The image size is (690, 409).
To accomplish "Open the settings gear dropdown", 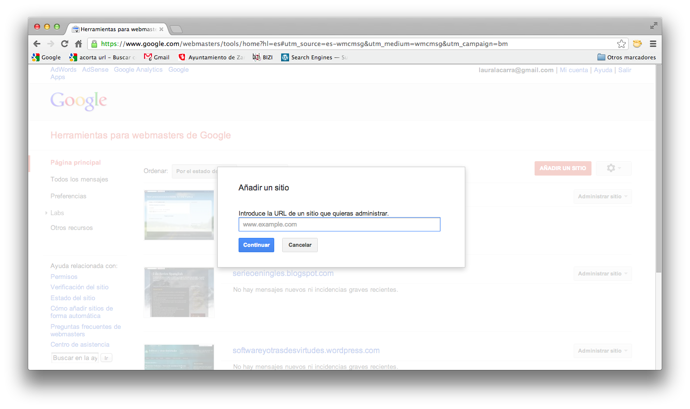I will point(613,168).
